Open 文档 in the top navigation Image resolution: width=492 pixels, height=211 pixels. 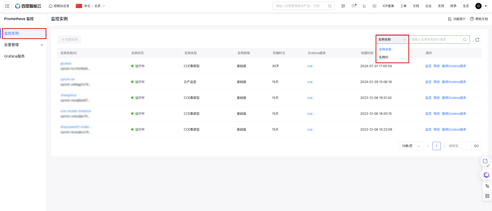tap(416, 6)
